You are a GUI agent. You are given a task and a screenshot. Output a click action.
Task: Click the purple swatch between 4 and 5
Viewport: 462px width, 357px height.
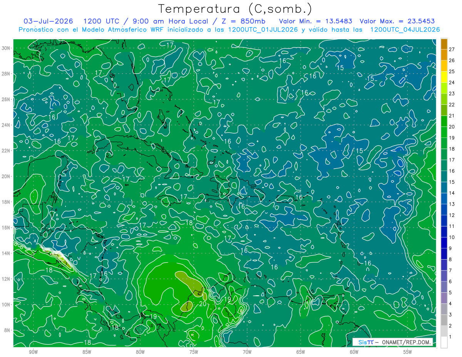[x=444, y=298]
